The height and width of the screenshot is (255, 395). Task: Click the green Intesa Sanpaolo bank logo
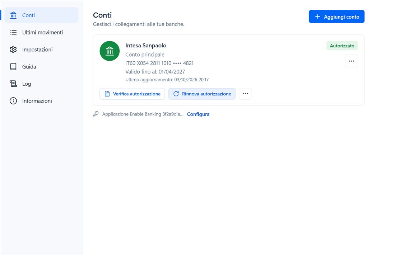click(x=110, y=51)
